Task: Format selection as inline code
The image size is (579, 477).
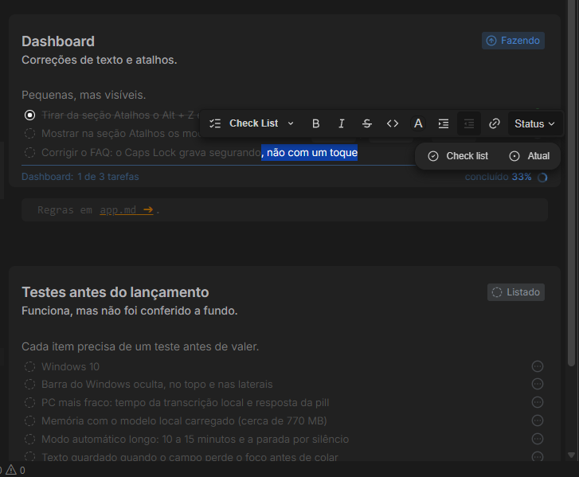Action: click(393, 123)
